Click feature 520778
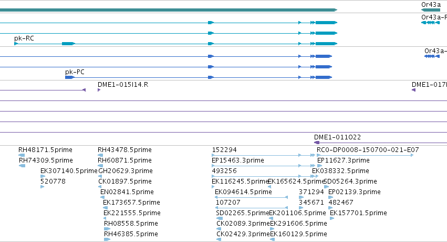The width and height of the screenshot is (447, 242). pos(53,181)
